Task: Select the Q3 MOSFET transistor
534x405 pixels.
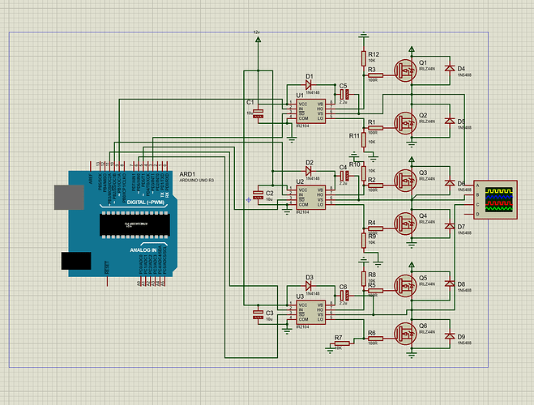Action: click(405, 179)
